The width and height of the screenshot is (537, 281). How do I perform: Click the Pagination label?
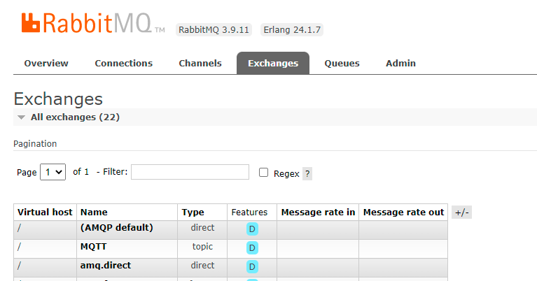click(35, 143)
